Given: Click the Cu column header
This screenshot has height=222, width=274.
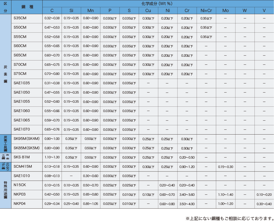Looking at the screenshot, I should point(148,11).
